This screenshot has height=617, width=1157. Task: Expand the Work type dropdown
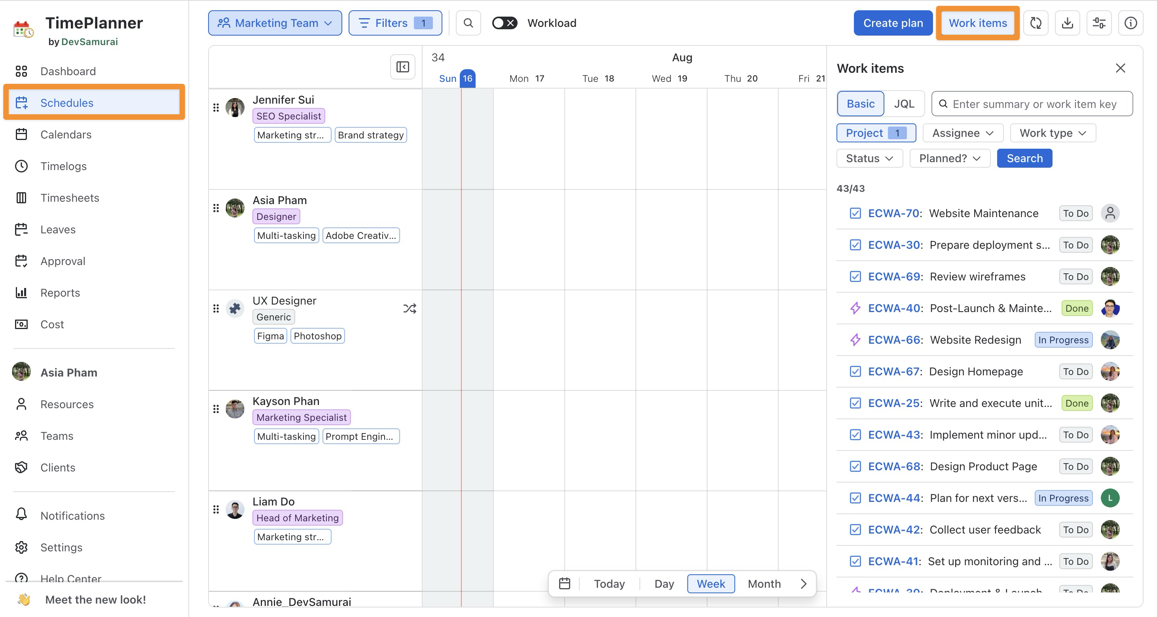pyautogui.click(x=1053, y=133)
